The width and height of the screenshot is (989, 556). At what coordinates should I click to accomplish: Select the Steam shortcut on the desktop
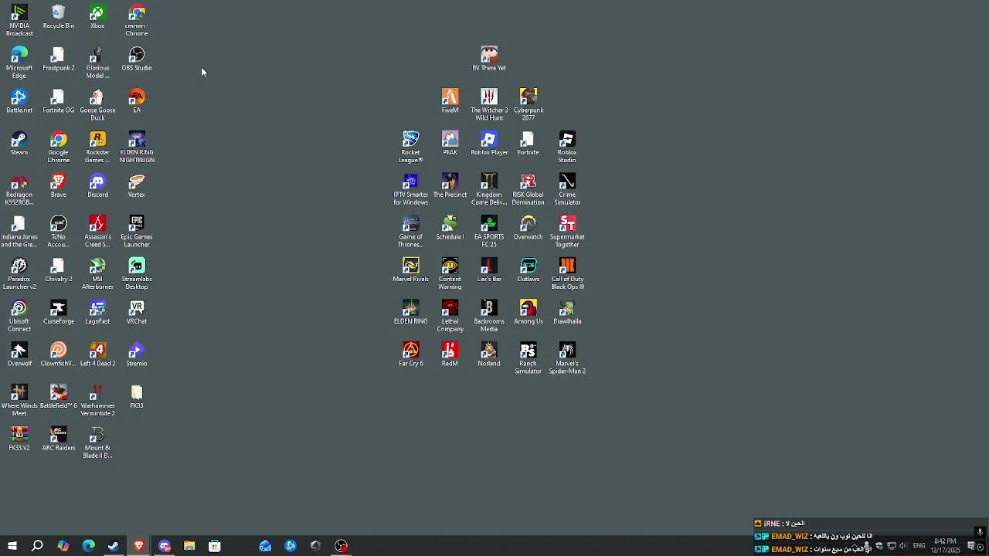[19, 144]
